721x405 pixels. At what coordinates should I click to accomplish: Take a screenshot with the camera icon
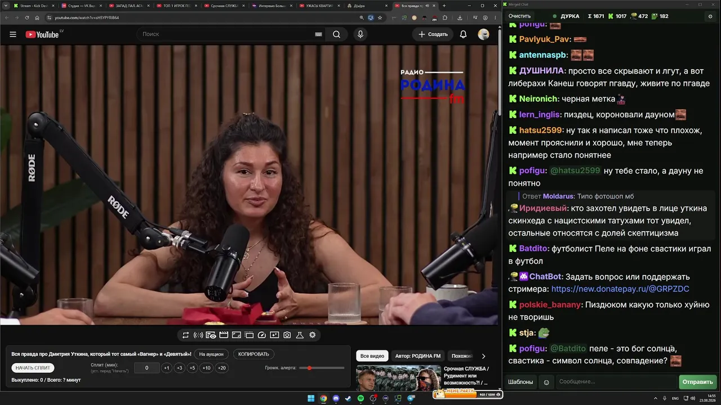(x=287, y=335)
